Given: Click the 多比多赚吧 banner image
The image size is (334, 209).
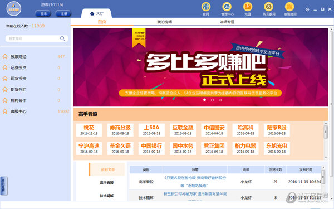Looking at the screenshot, I should coord(200,67).
